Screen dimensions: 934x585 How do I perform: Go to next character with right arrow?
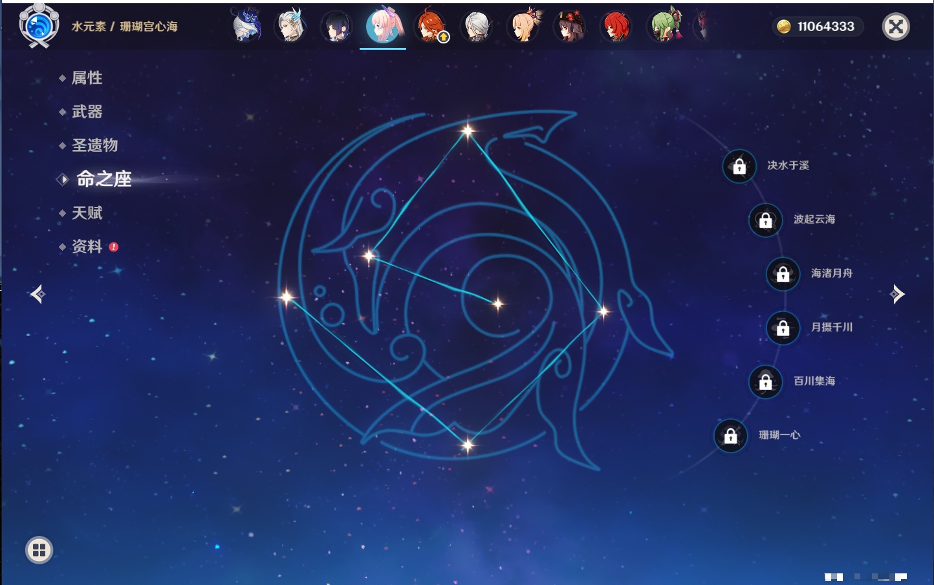pos(897,294)
